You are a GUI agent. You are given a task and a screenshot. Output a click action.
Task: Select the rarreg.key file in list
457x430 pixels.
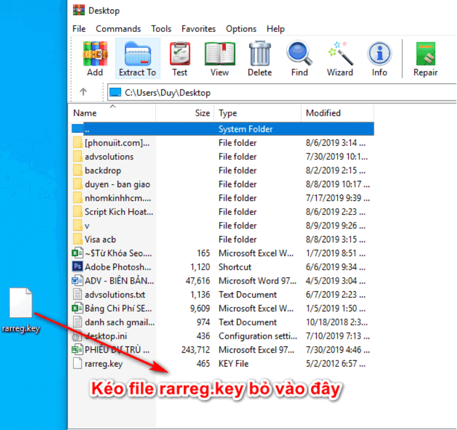point(103,364)
